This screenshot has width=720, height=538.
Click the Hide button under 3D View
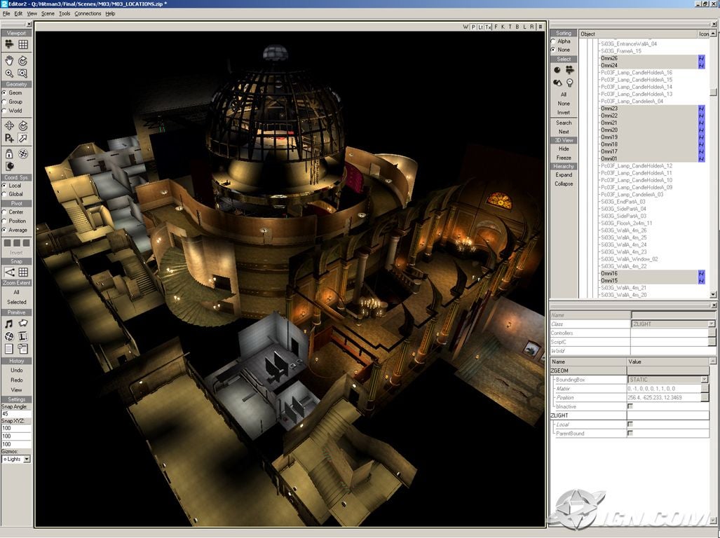(x=564, y=149)
